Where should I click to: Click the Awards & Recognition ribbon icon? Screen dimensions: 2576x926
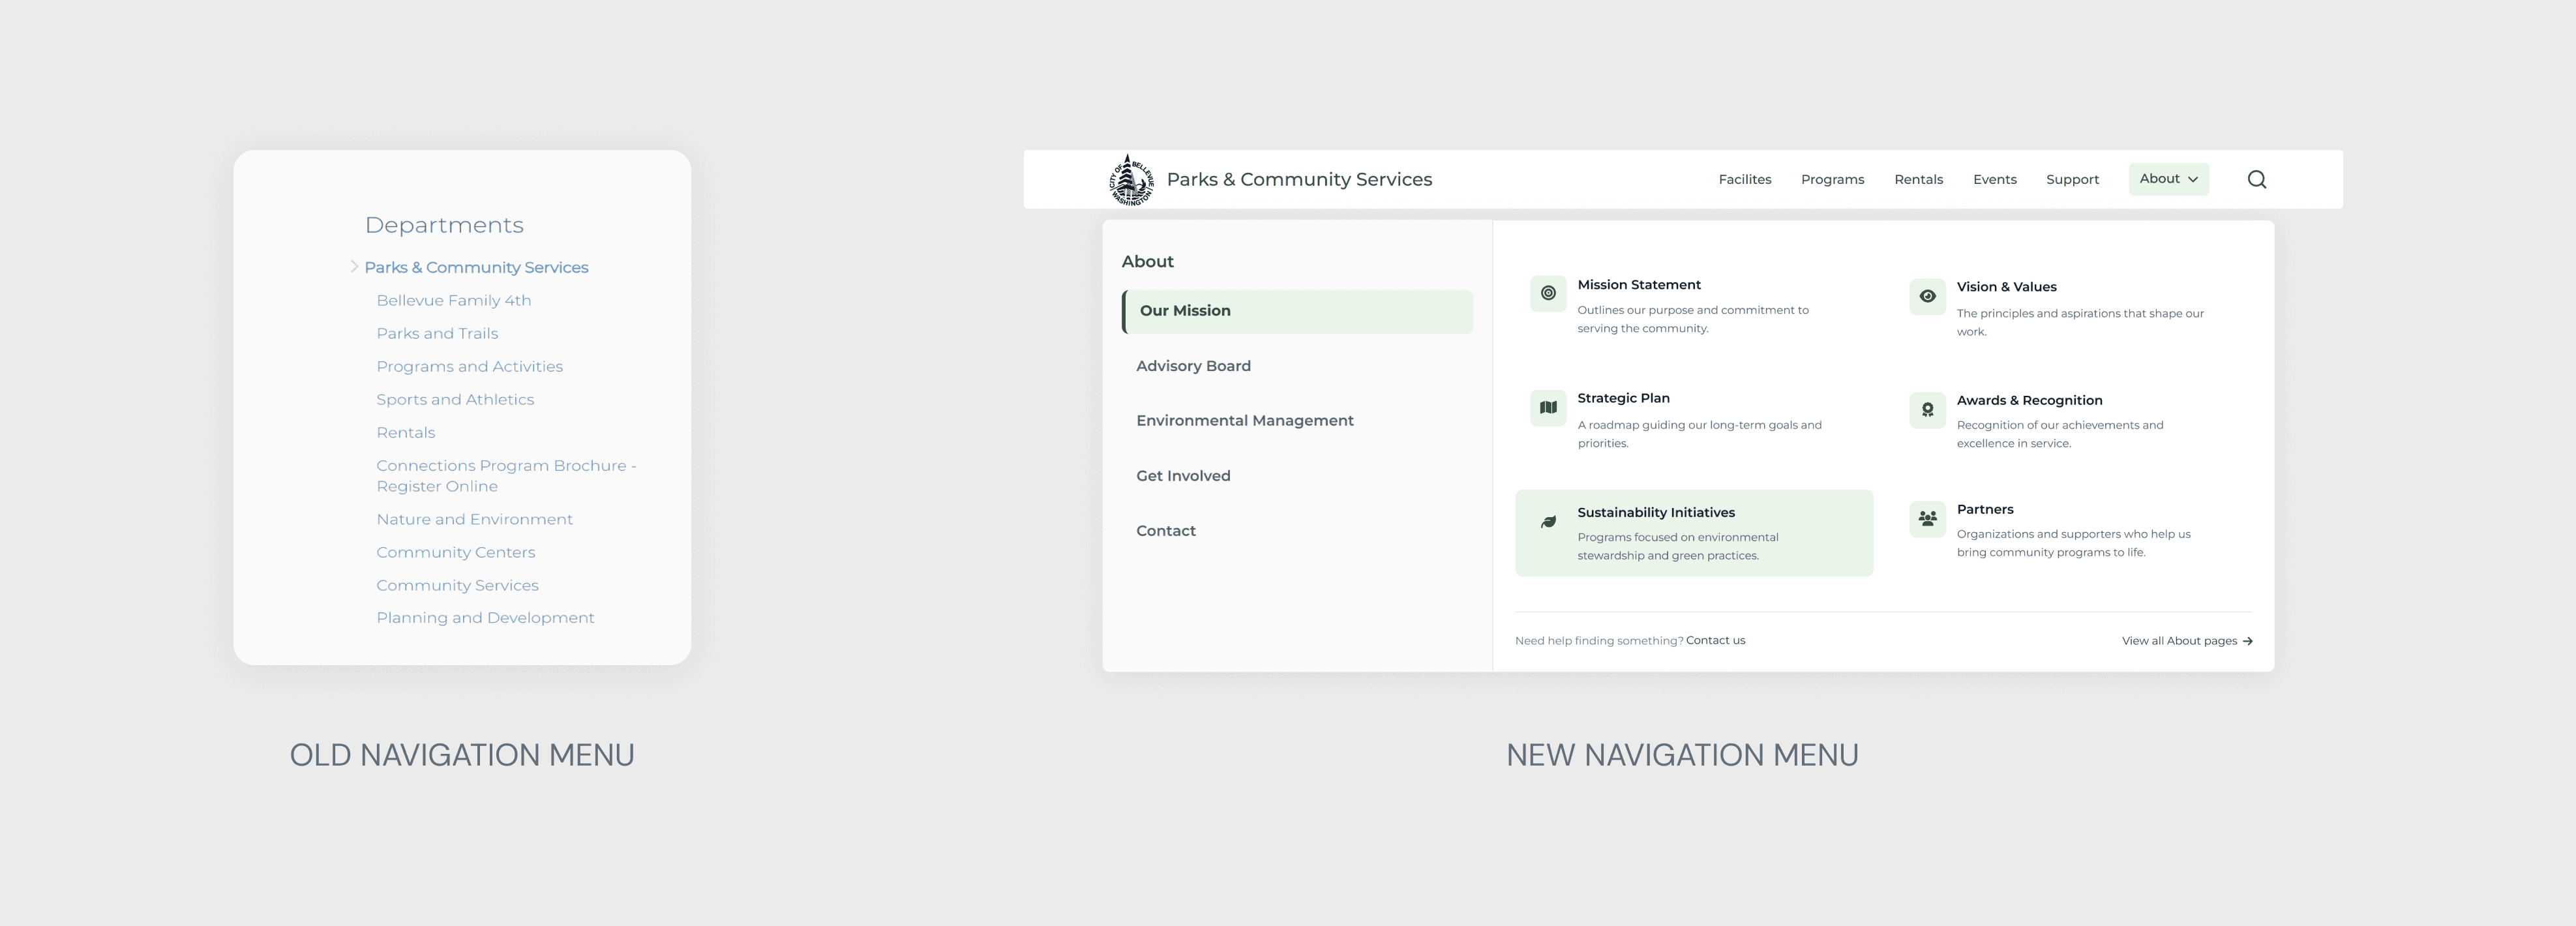point(1927,410)
